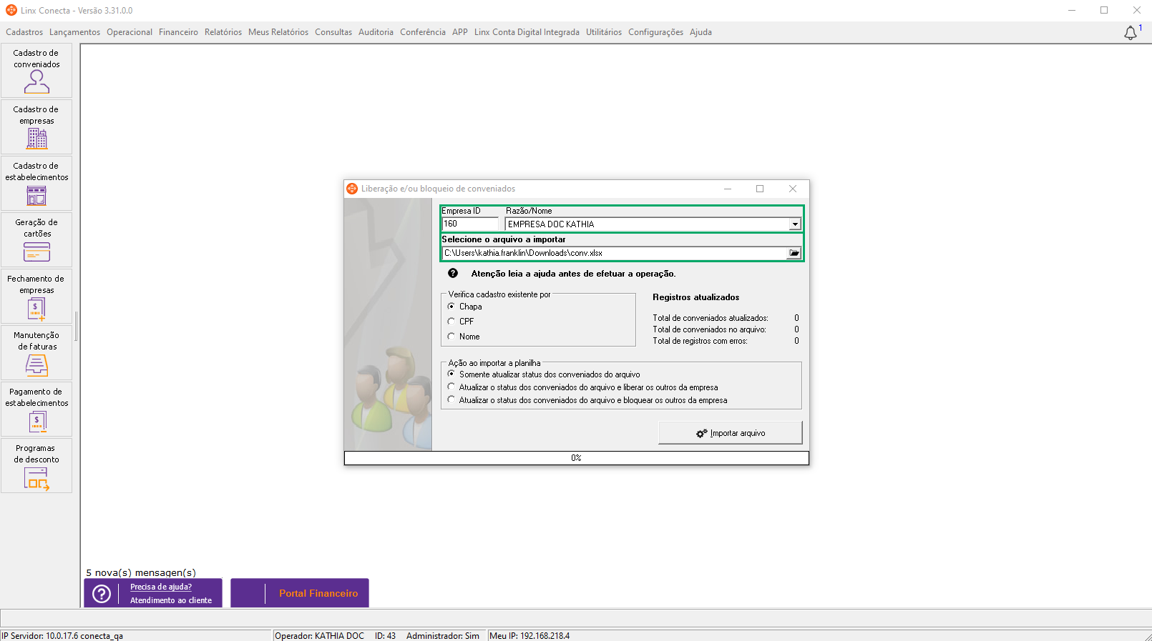The height and width of the screenshot is (641, 1152).
Task: Select Chapa verification option
Action: click(451, 307)
